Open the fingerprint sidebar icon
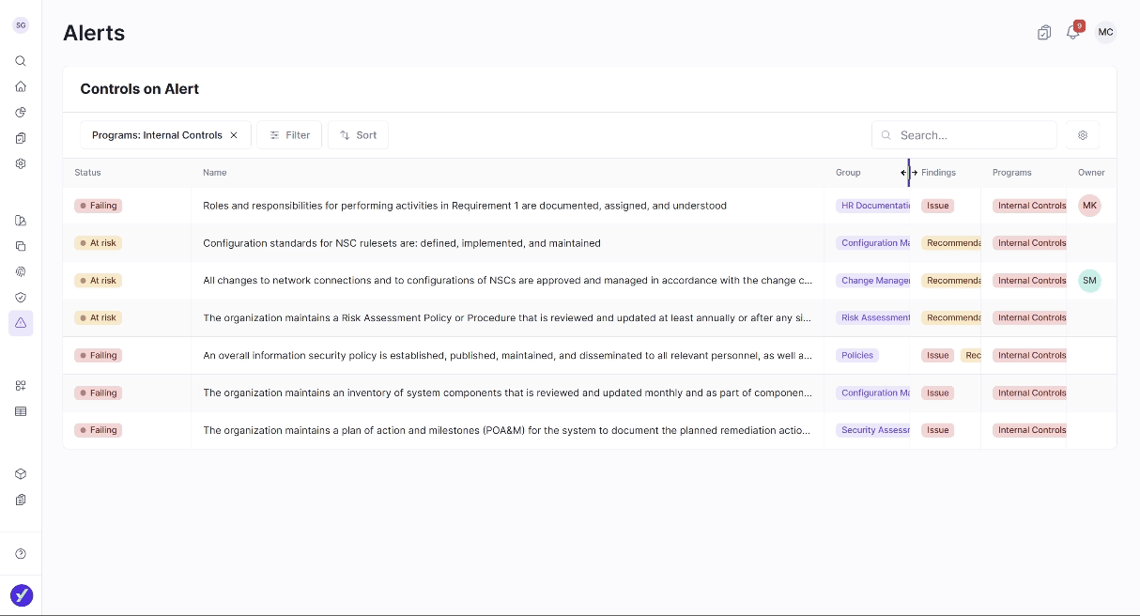 pyautogui.click(x=21, y=271)
